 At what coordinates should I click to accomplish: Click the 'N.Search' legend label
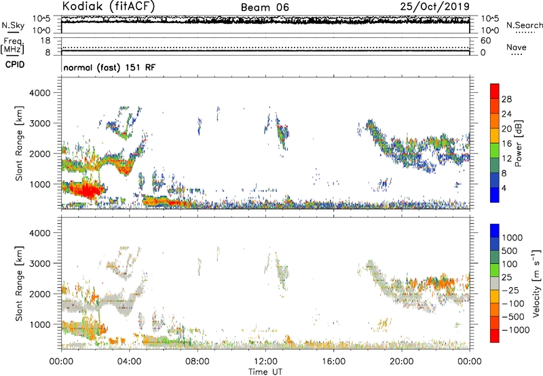pyautogui.click(x=524, y=25)
